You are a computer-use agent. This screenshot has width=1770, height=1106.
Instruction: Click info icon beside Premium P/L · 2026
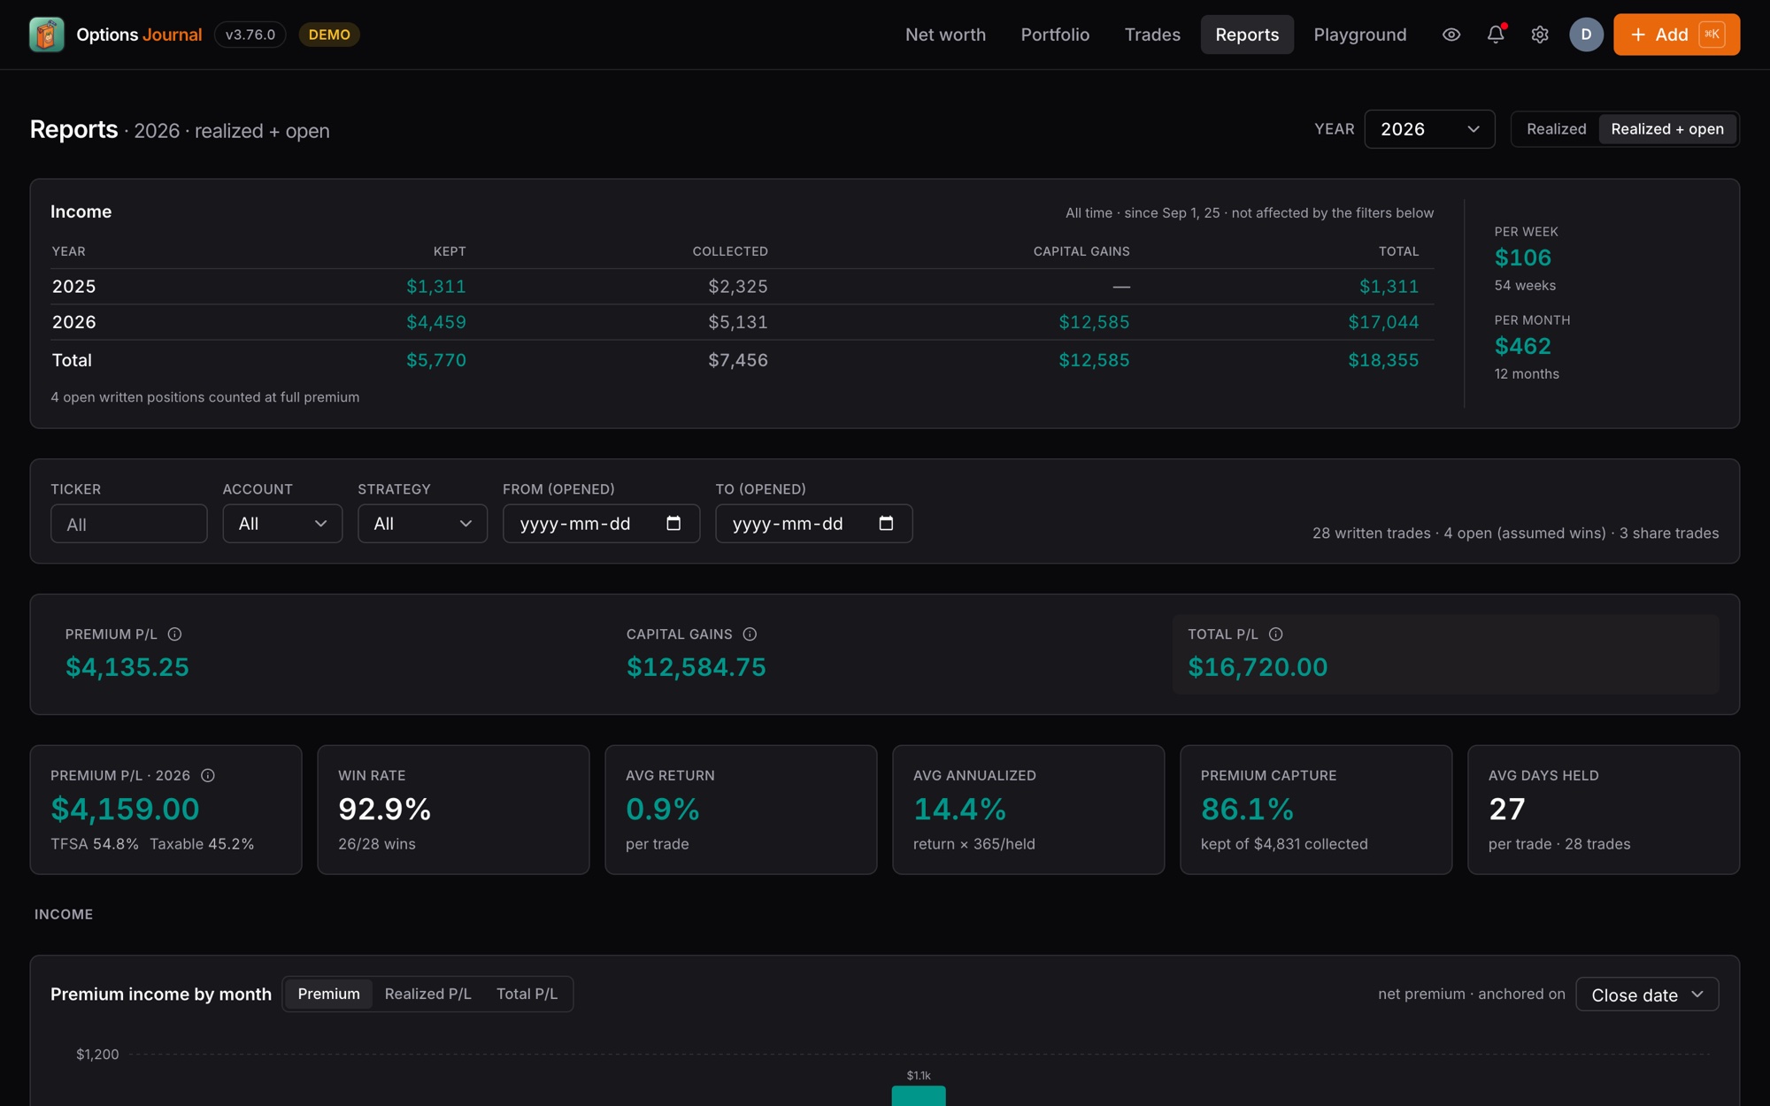[x=208, y=776]
